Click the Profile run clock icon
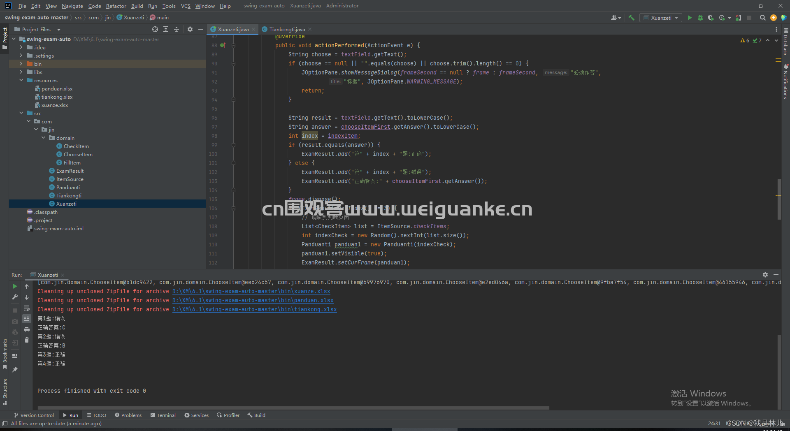Image resolution: width=790 pixels, height=431 pixels. pos(722,18)
